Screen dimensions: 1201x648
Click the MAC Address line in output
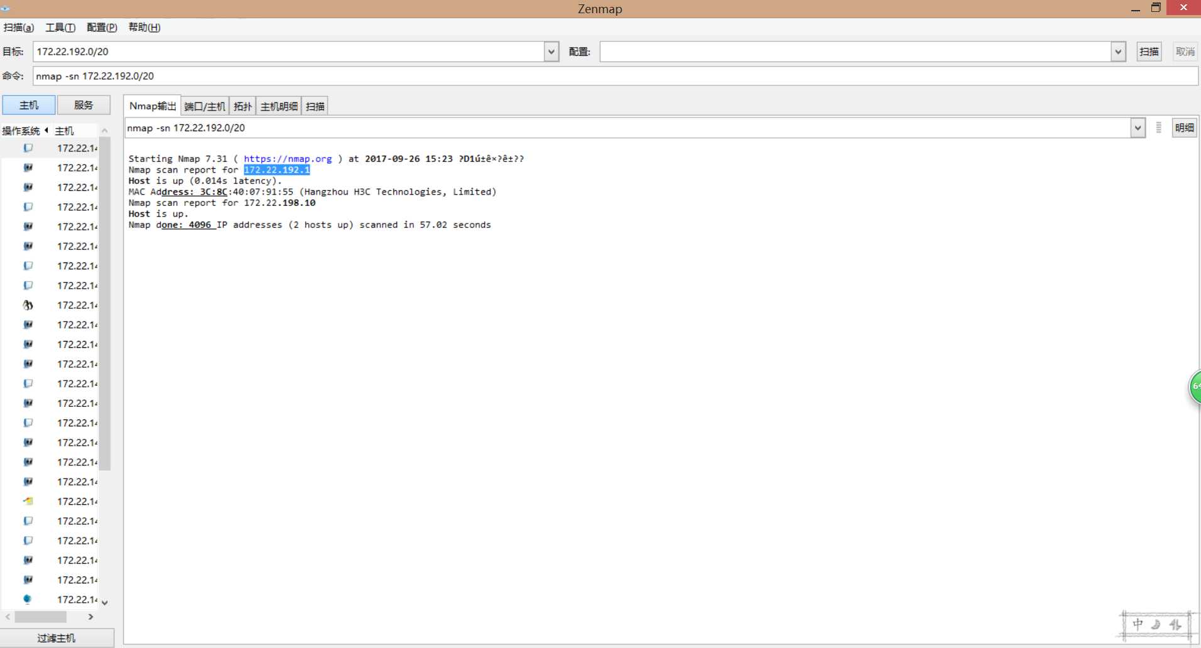[312, 192]
